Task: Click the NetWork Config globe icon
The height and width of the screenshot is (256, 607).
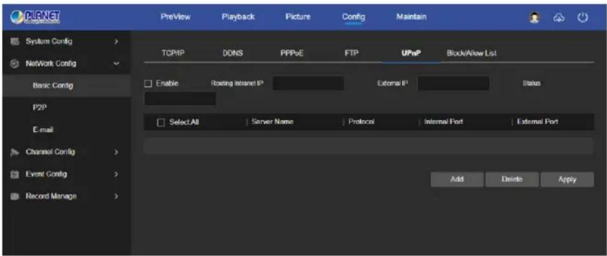Action: pos(13,63)
